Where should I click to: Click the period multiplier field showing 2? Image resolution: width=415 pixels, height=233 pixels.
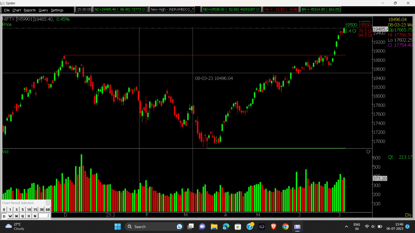[x=44, y=216]
